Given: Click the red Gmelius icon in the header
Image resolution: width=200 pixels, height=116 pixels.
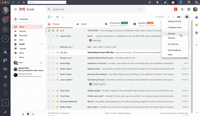Looking at the screenshot, I should point(176,9).
